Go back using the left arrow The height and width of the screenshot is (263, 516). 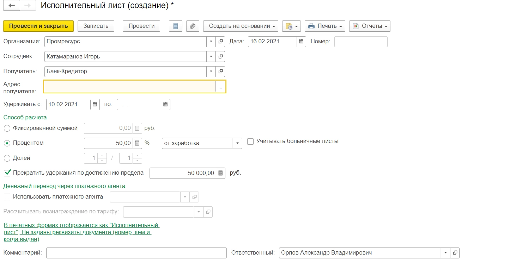(12, 6)
